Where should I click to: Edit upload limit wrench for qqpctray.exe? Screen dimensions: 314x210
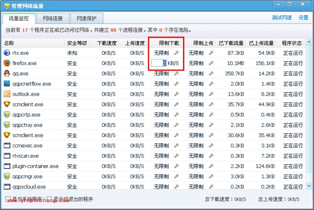211,125
